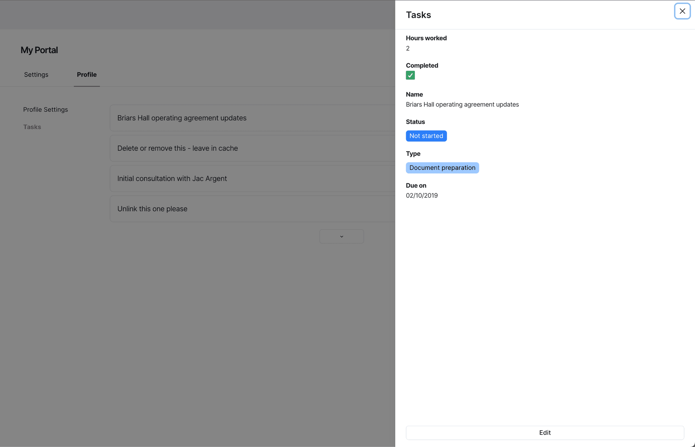Click the My Portal heading
695x447 pixels.
[39, 50]
